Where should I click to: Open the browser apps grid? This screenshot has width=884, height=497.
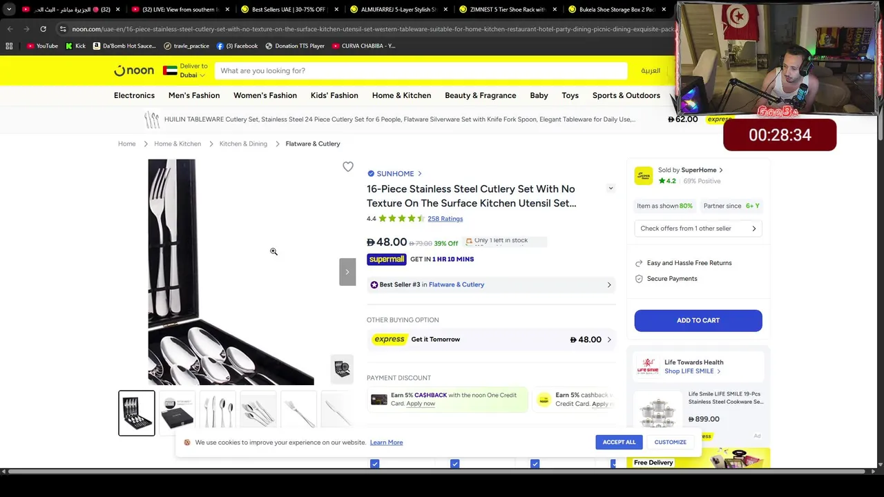click(9, 46)
